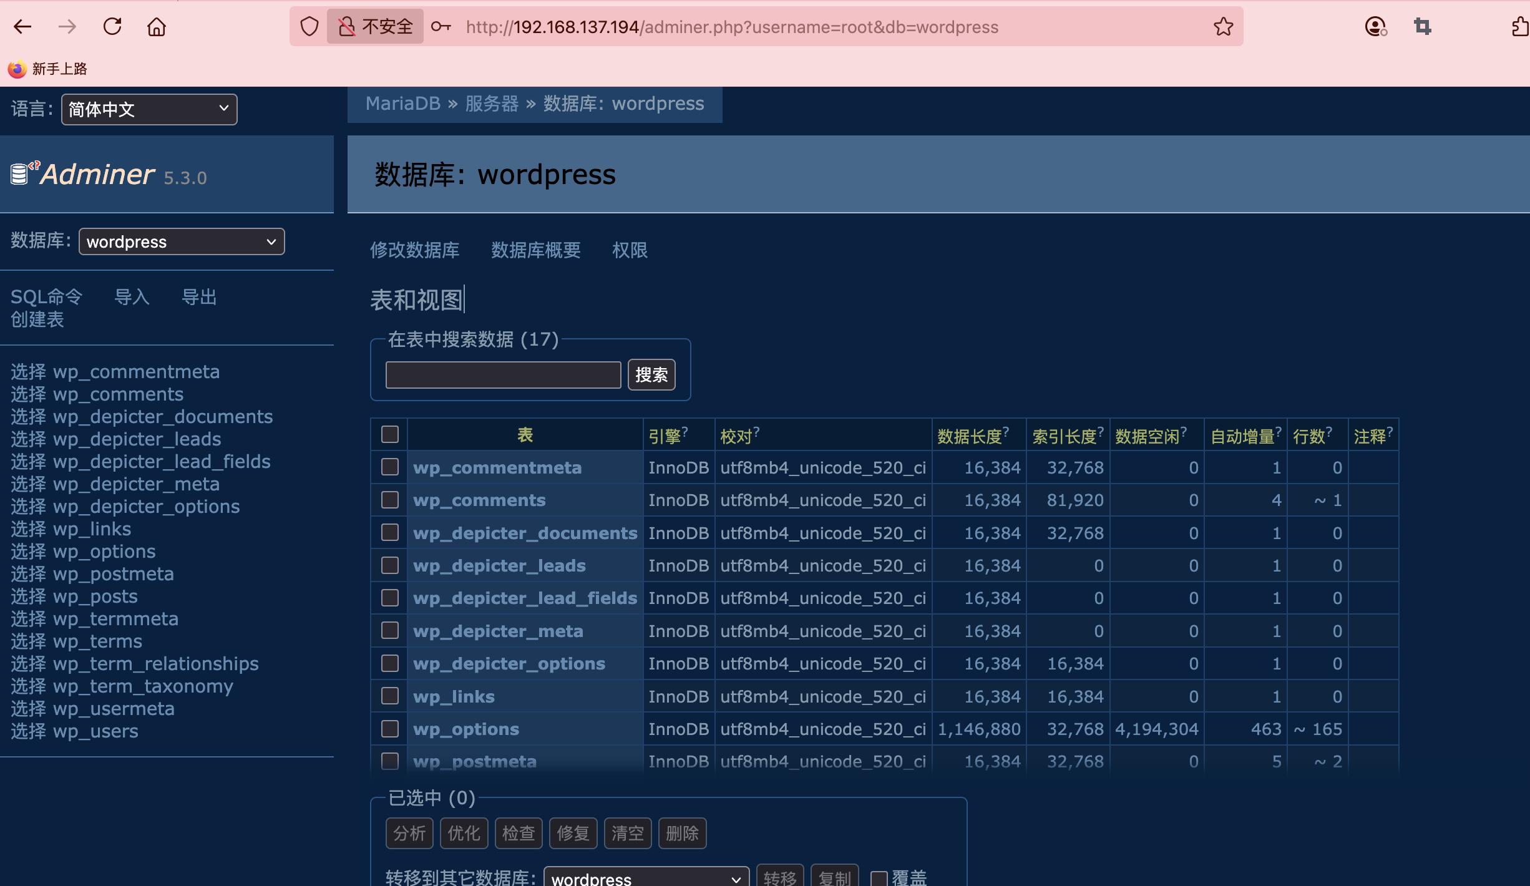This screenshot has height=886, width=1530.
Task: Open the 数据库概要 schema link
Action: [536, 250]
